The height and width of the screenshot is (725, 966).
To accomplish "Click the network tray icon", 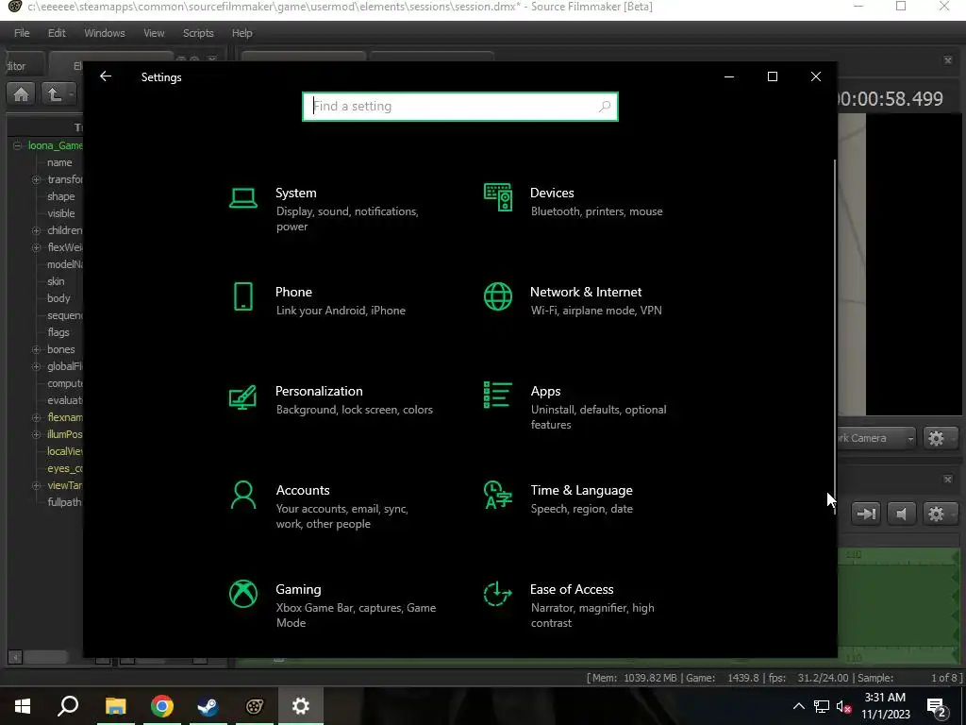I will point(822,706).
